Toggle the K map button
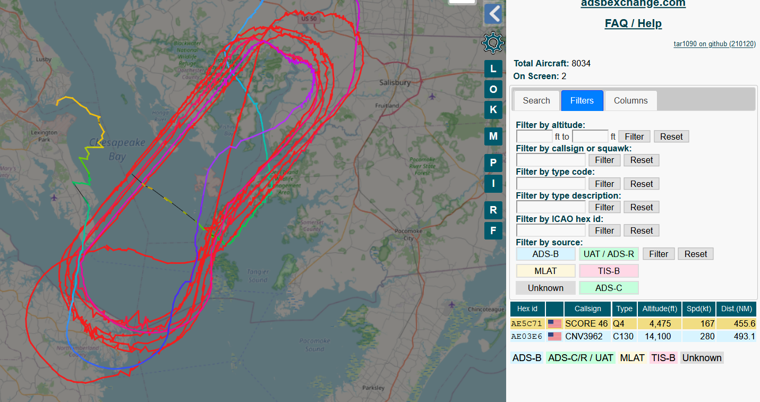 [x=493, y=109]
